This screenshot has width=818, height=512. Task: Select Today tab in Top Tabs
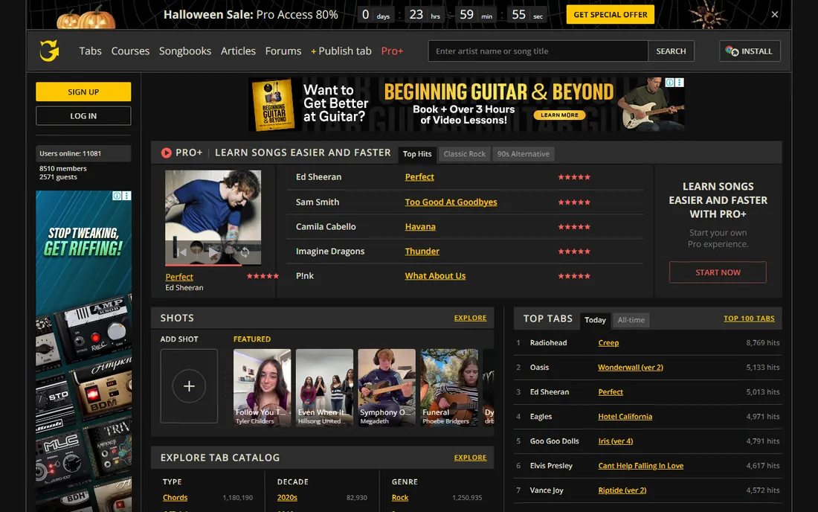(595, 320)
